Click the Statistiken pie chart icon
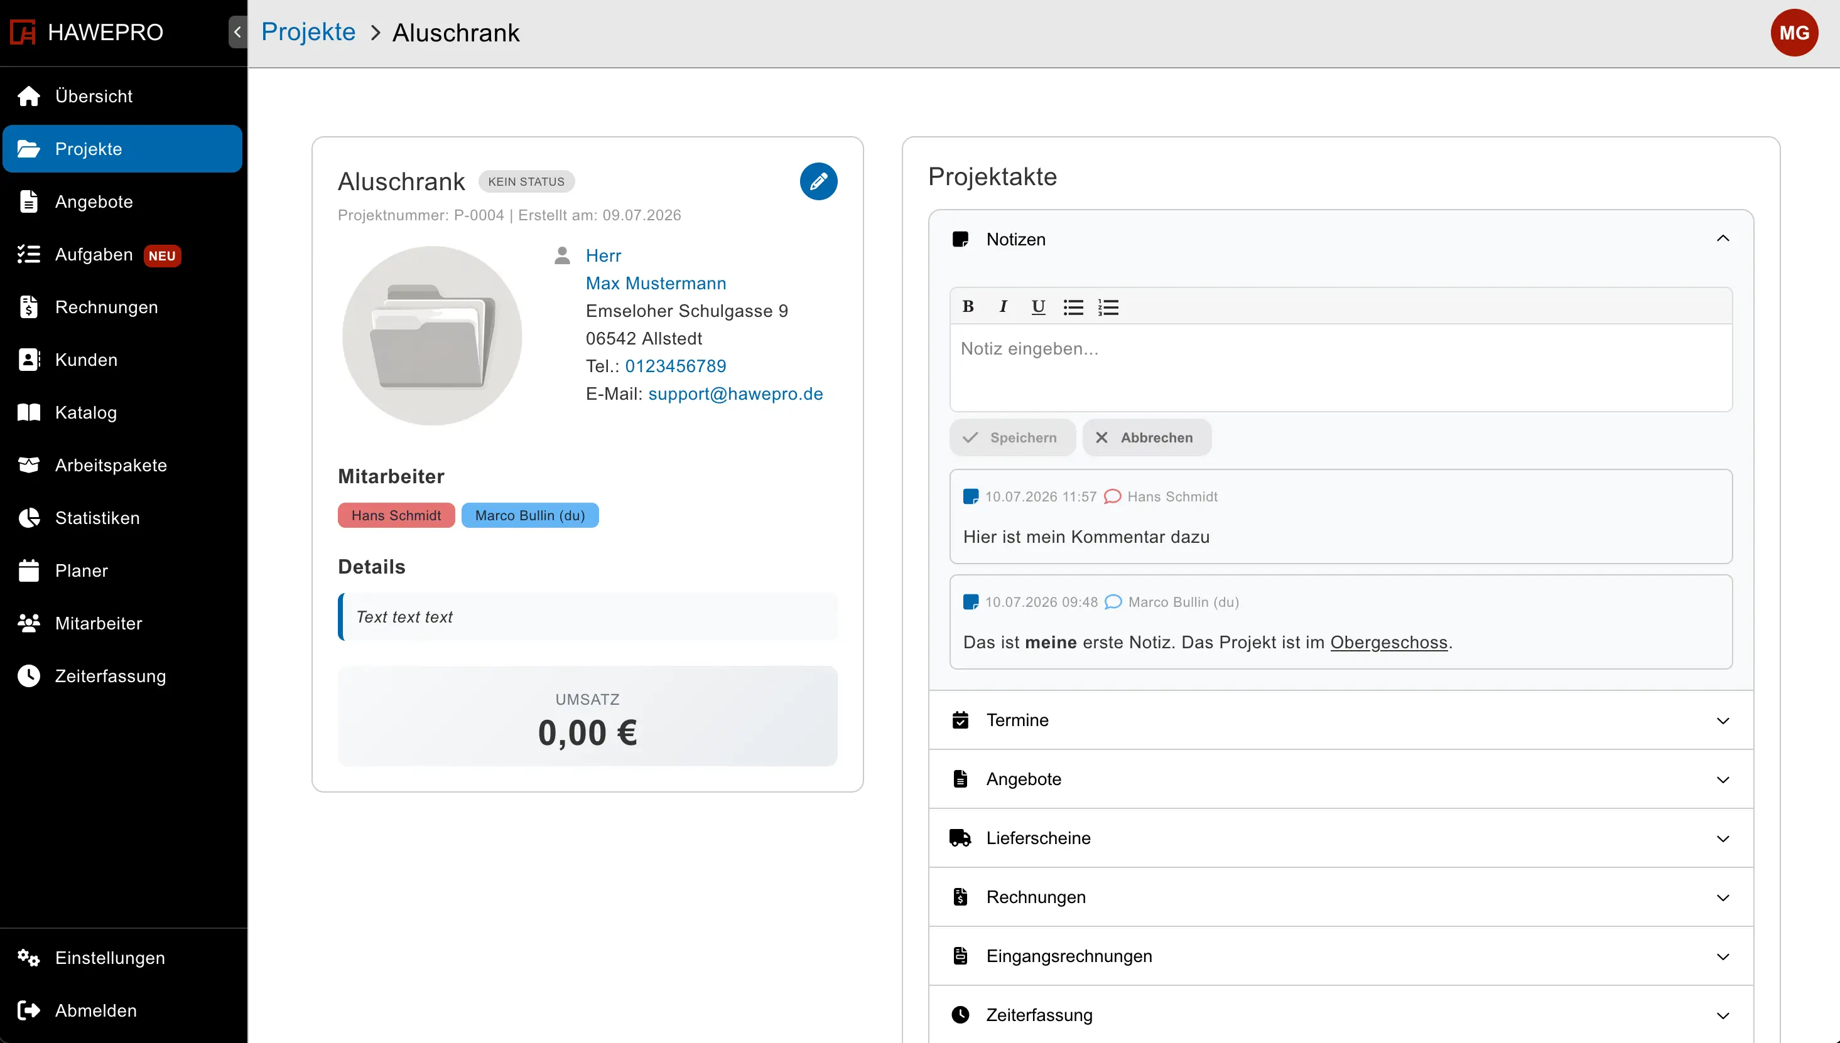The image size is (1840, 1043). pos(29,518)
